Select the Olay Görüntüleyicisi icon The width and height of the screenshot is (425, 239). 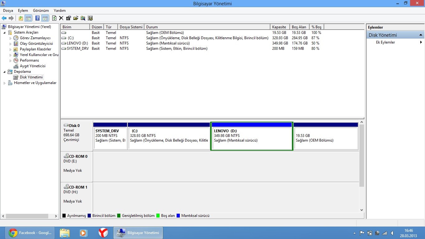(16, 44)
